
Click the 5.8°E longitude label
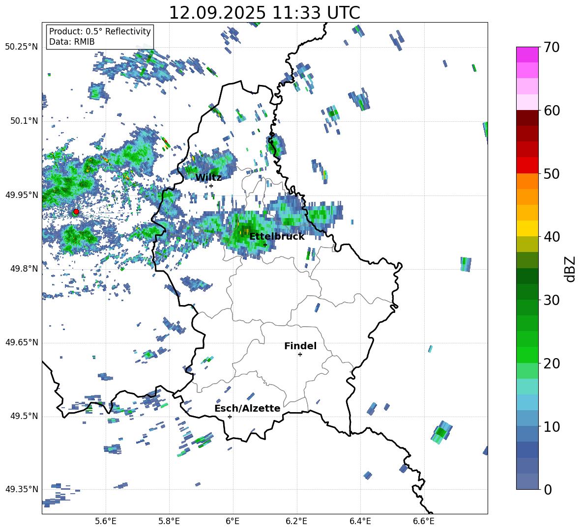click(x=169, y=521)
